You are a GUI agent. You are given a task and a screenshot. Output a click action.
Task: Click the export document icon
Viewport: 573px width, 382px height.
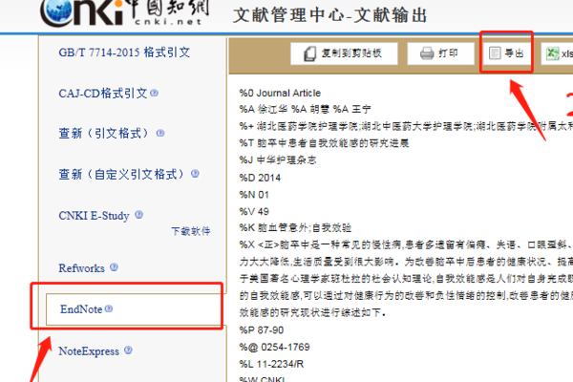495,53
